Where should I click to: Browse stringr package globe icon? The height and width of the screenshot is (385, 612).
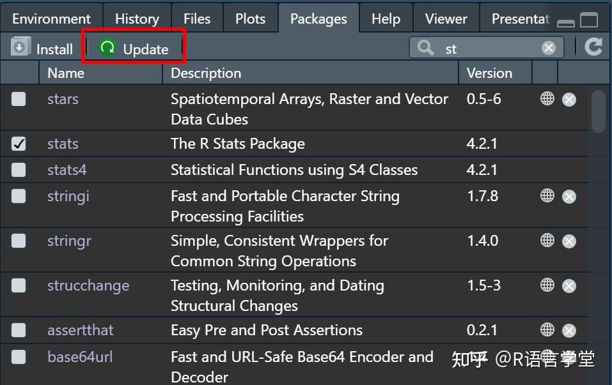(x=547, y=241)
